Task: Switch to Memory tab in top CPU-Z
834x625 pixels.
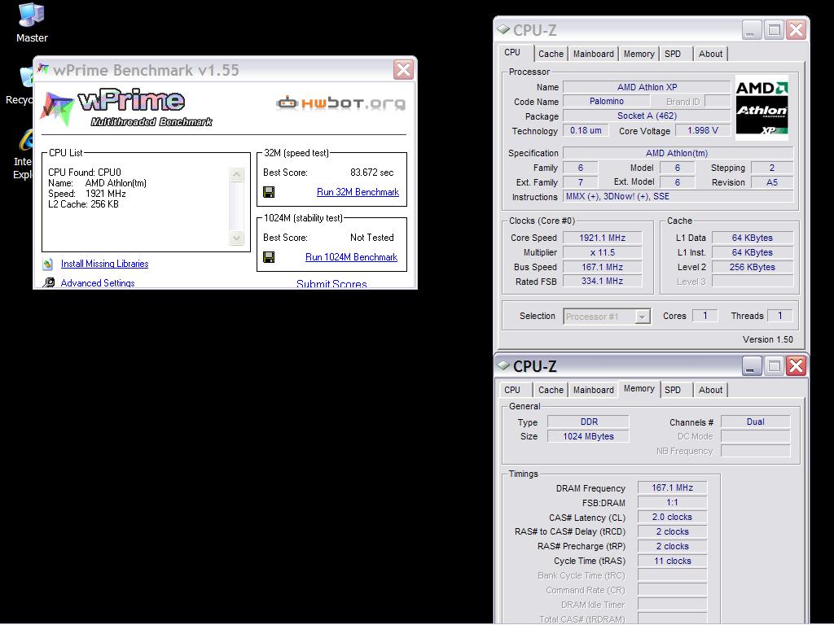Action: [639, 54]
